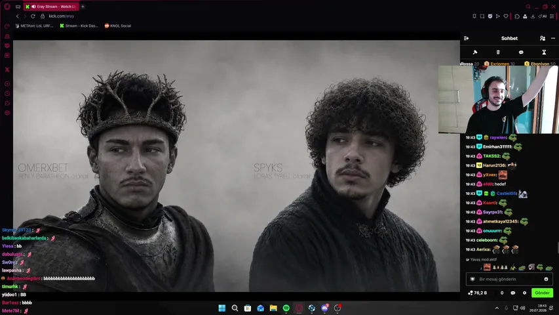
Task: Open the X Twitter sidebar icon
Action: pyautogui.click(x=7, y=70)
